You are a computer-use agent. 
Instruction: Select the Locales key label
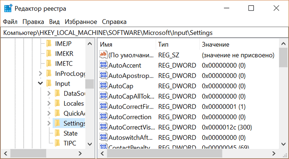(74, 103)
